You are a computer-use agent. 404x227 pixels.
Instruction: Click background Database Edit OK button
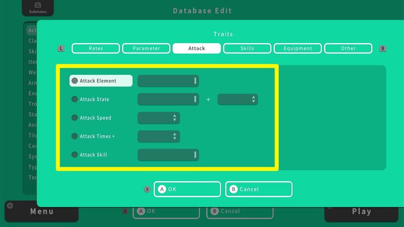(x=166, y=212)
